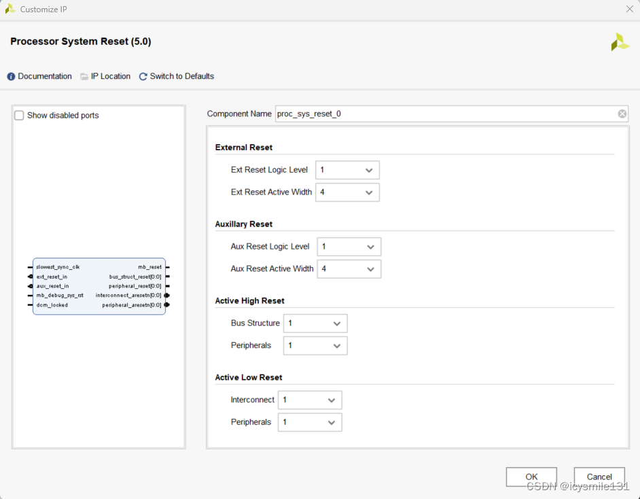Click the slowest_sync_clk port label
The width and height of the screenshot is (640, 499).
click(58, 267)
